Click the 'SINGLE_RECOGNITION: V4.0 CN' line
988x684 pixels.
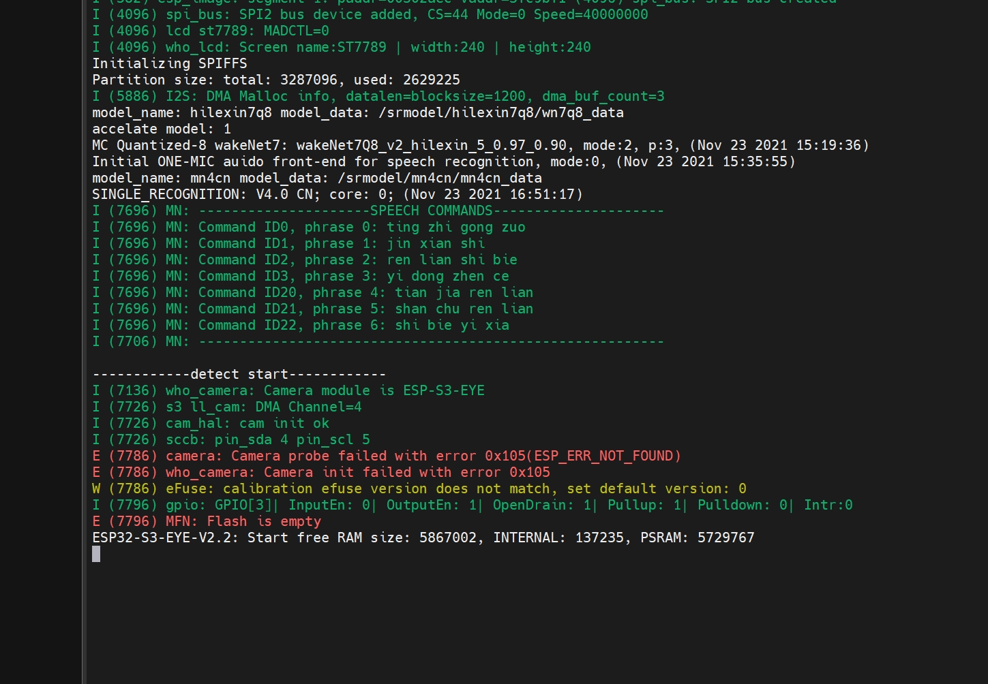pos(338,194)
